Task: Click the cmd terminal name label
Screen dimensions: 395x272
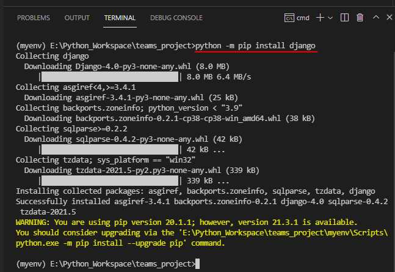Action: pyautogui.click(x=303, y=18)
